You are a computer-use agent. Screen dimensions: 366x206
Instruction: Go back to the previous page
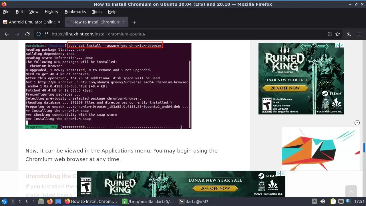click(7, 34)
